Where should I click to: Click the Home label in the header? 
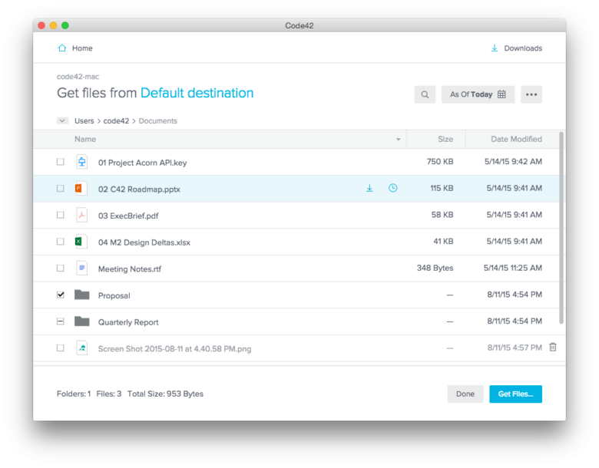pyautogui.click(x=82, y=48)
